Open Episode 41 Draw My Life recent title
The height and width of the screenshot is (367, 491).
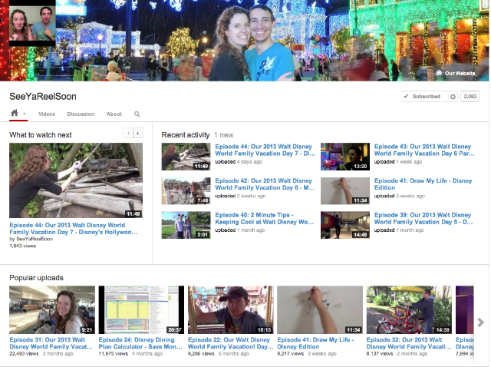pos(423,184)
